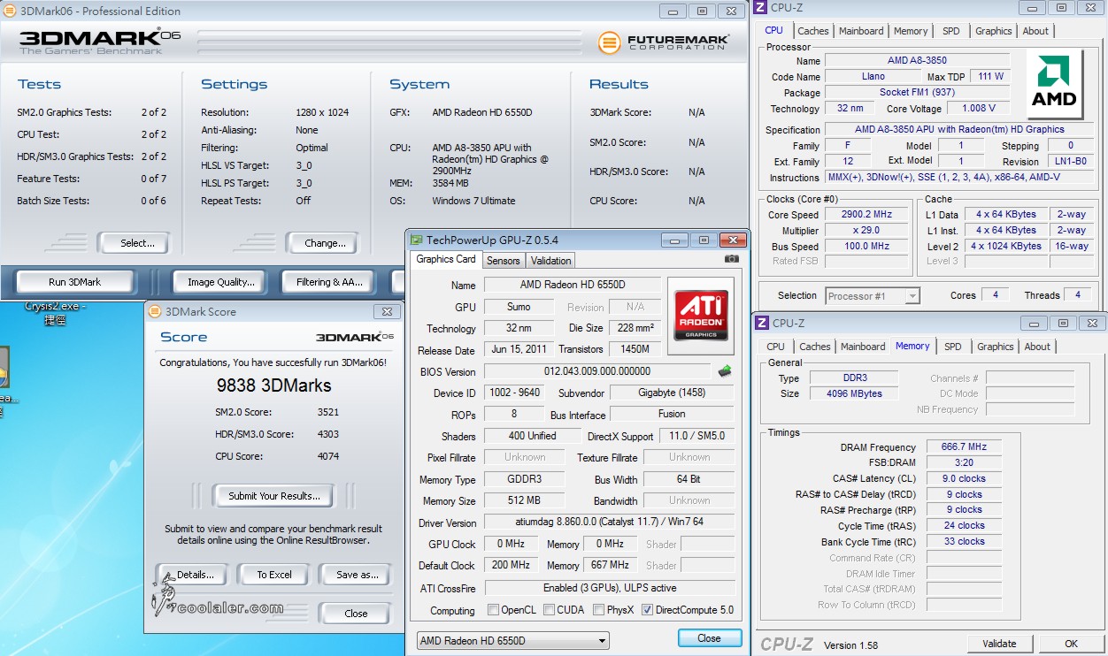Uncheck DirectCompute 5.0 in GPU-Z
Screen dimensions: 1108x656
pyautogui.click(x=650, y=609)
